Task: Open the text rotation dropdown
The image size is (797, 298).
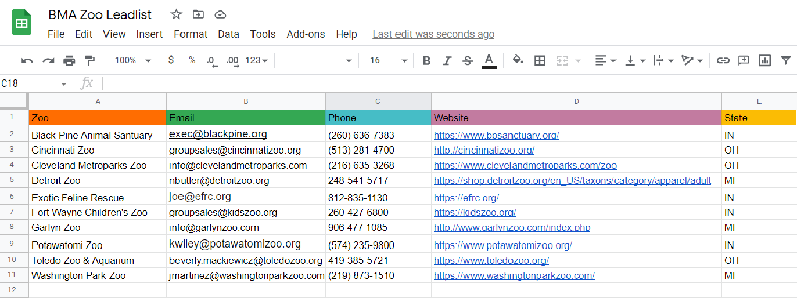Action: click(692, 60)
